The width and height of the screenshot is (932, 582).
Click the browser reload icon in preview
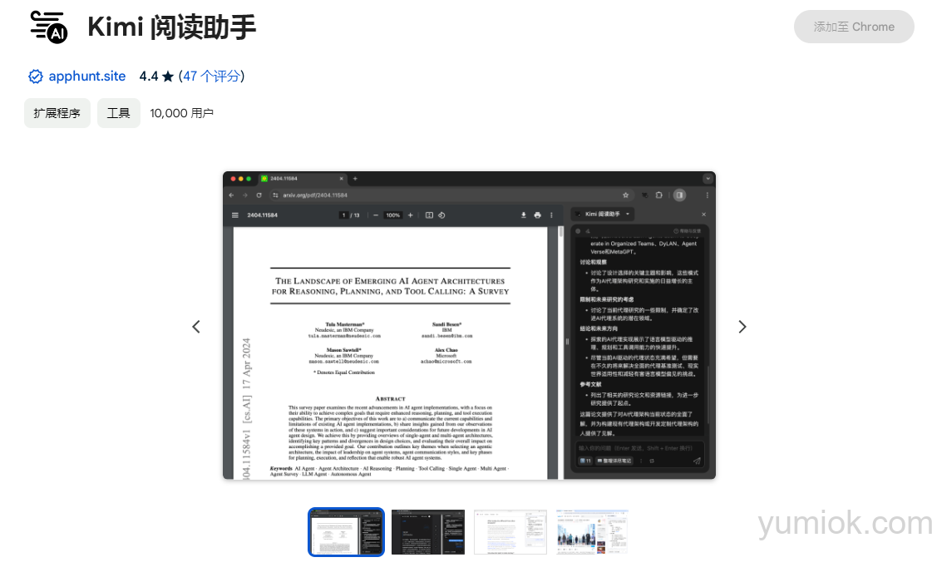(259, 195)
